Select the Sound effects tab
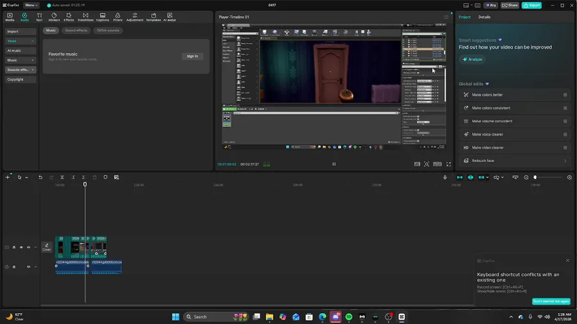 tap(76, 30)
